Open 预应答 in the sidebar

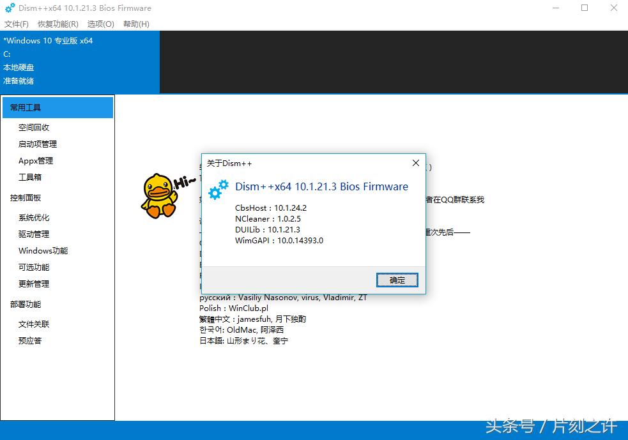(x=29, y=341)
